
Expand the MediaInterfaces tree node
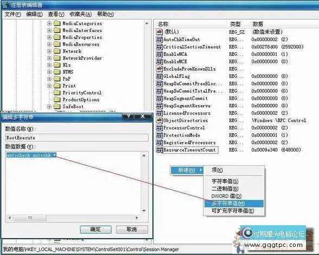49,30
